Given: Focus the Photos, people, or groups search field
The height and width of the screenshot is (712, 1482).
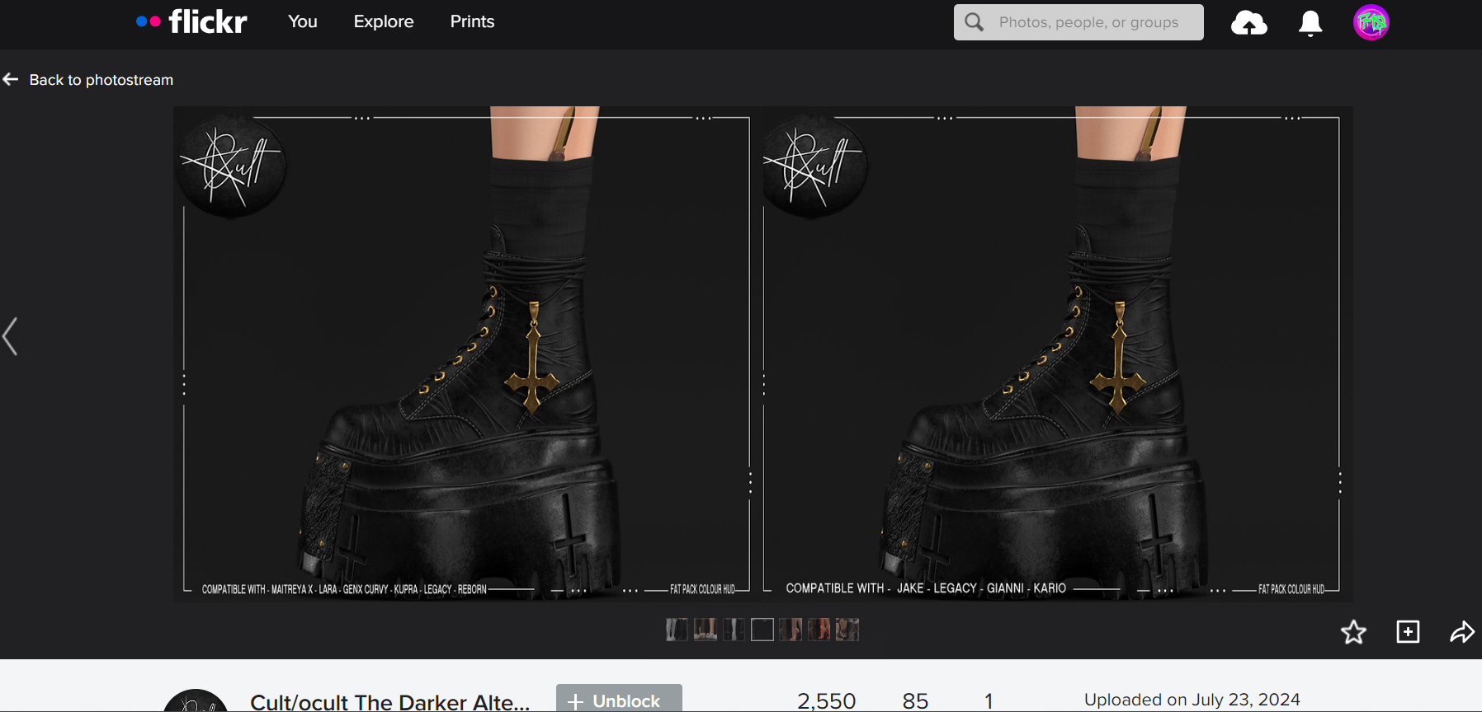Looking at the screenshot, I should click(1078, 22).
